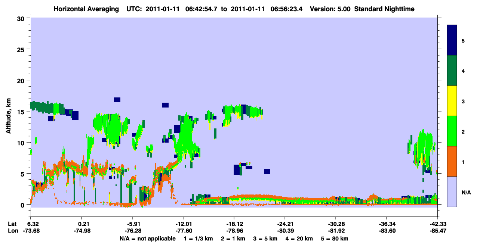Click the colorbar label 5
This screenshot has width=486, height=249.
click(463, 41)
